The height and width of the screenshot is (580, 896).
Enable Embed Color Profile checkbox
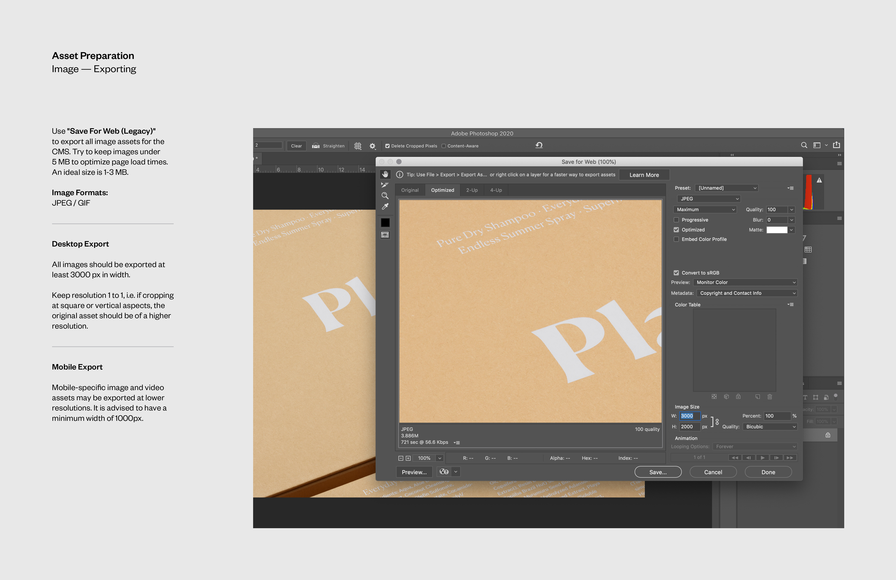coord(676,240)
